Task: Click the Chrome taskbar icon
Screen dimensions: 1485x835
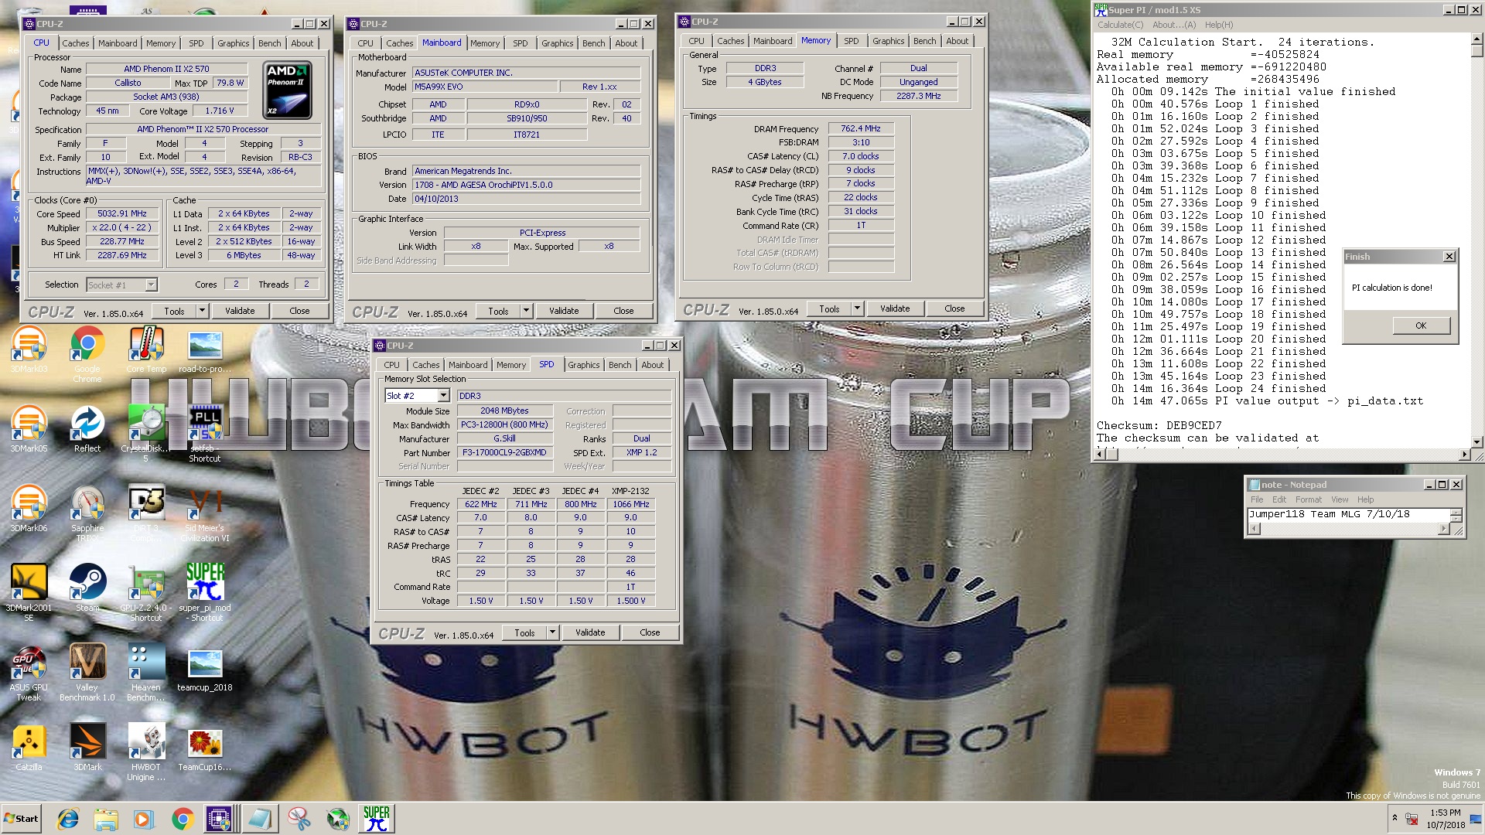Action: tap(183, 819)
